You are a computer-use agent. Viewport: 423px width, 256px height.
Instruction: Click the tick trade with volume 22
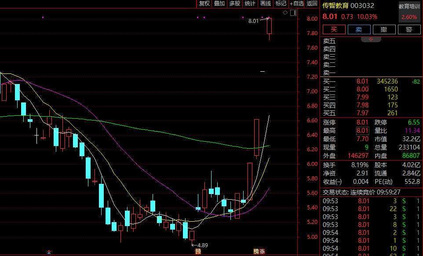(393, 209)
